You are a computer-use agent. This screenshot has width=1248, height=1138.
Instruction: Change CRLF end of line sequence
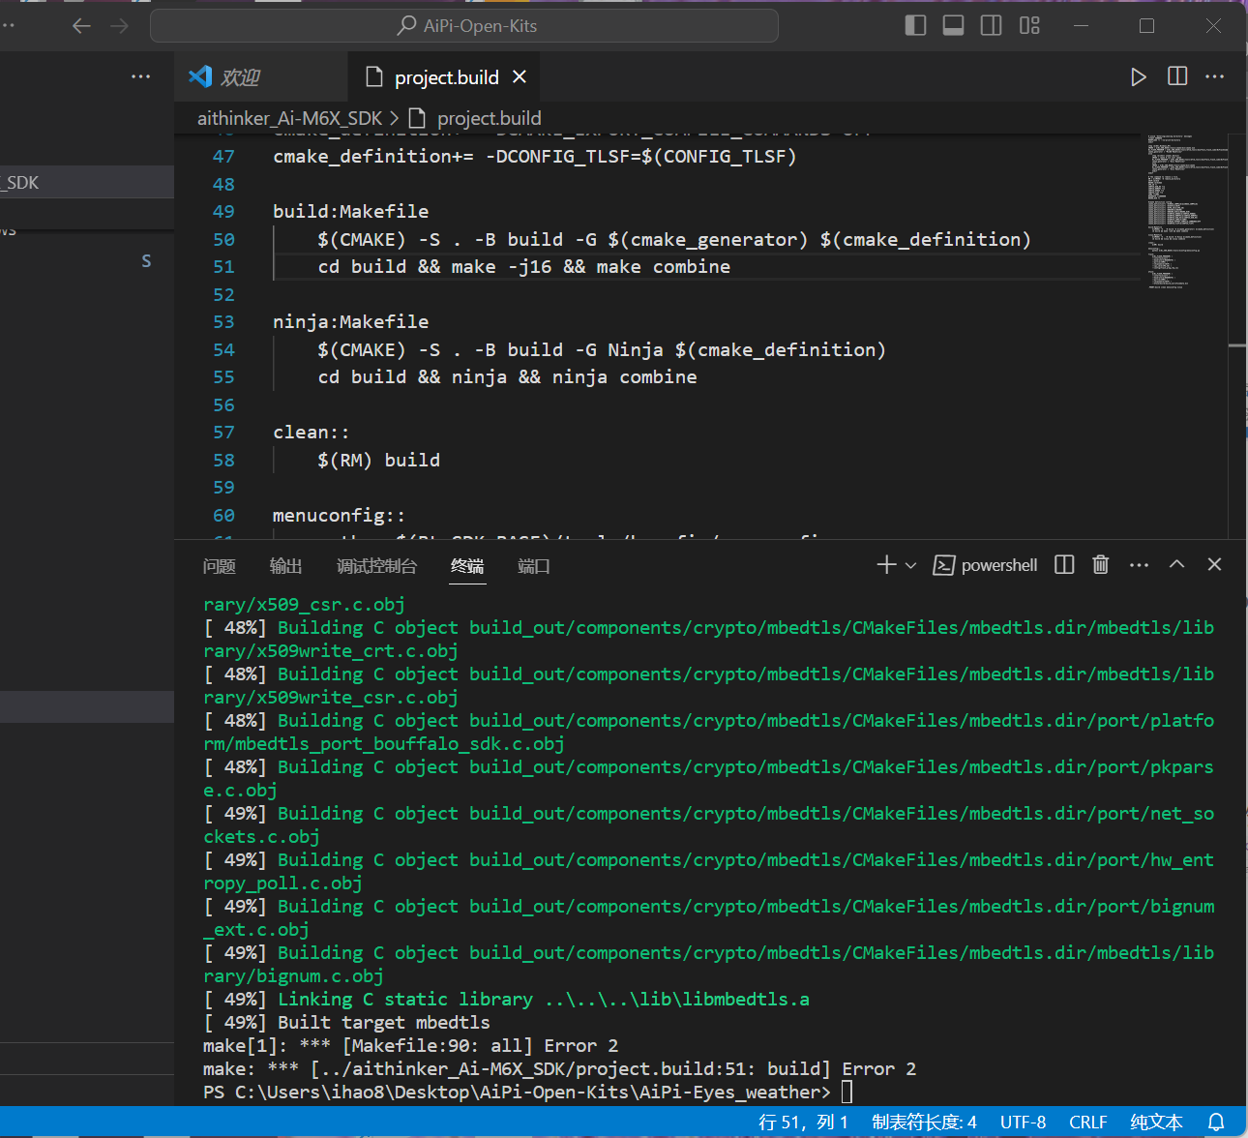coord(1088,1123)
